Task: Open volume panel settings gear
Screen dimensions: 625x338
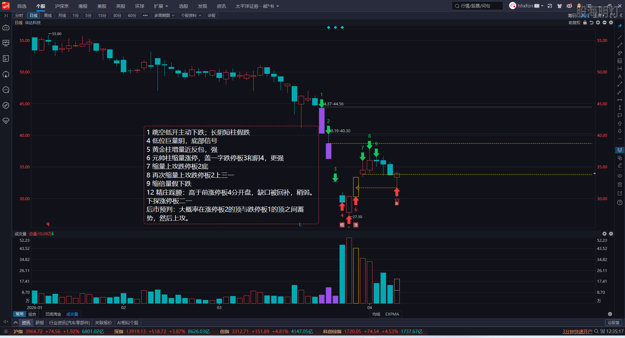Action: coord(611,234)
